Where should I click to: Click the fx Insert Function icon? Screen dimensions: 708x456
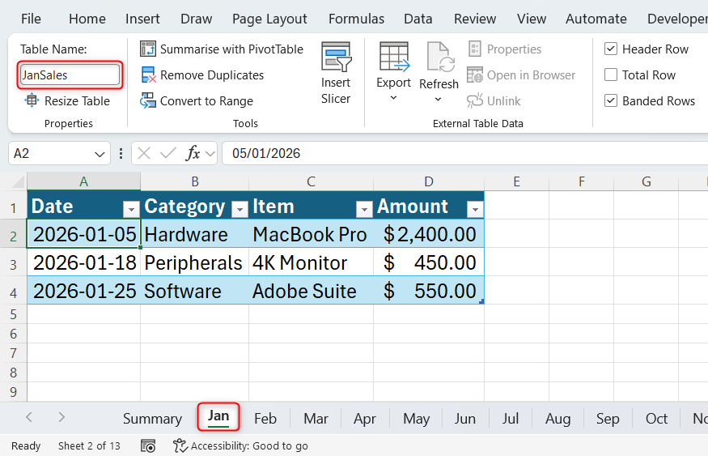(x=193, y=153)
